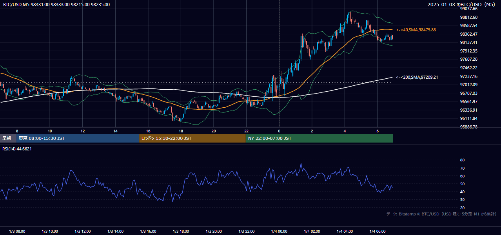
Task: Click price axis value 96111.84
Action: point(469,118)
